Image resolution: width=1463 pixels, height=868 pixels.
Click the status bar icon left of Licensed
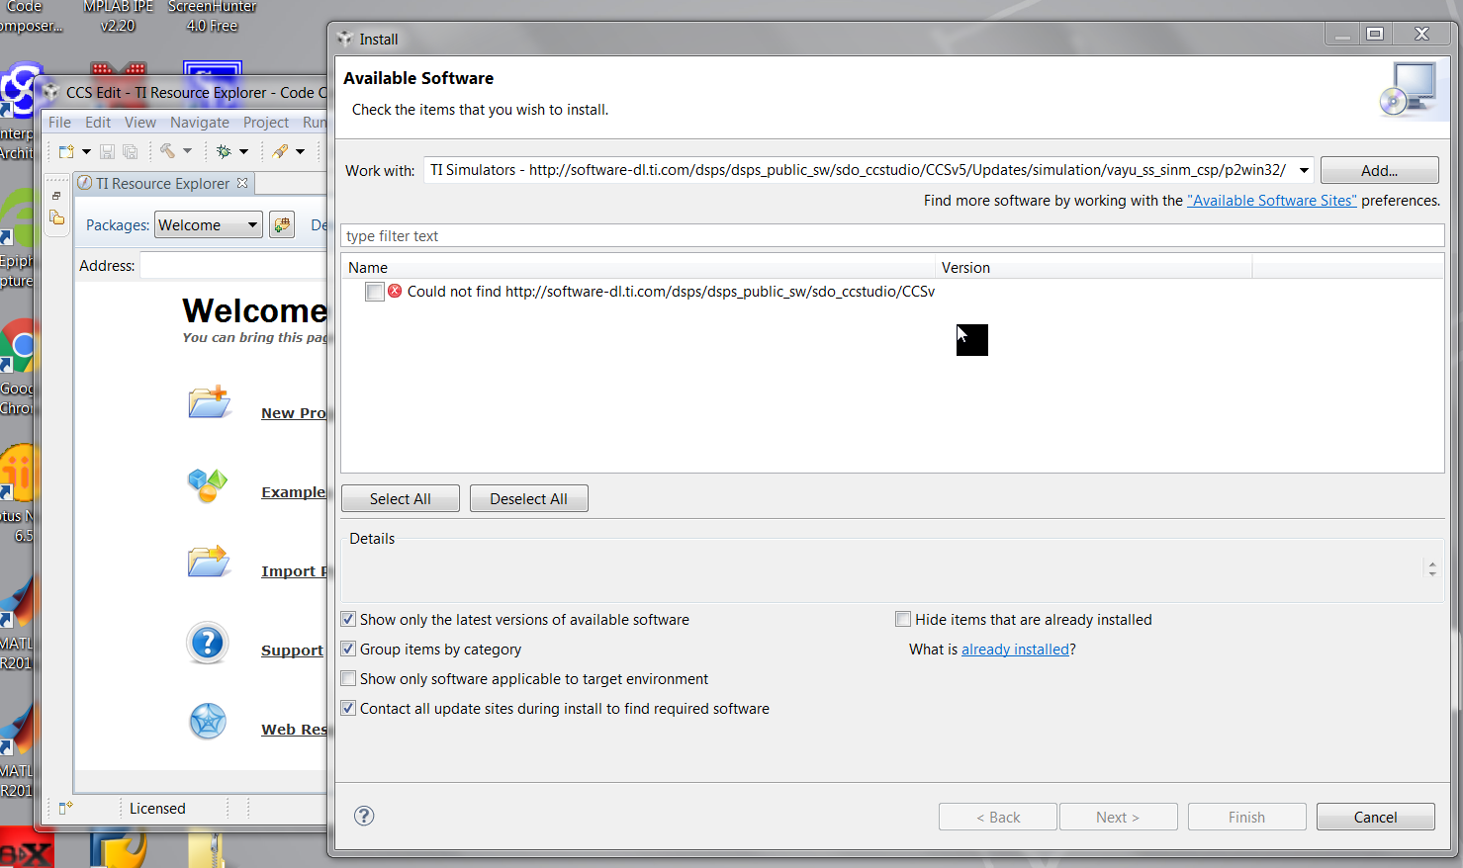point(65,808)
